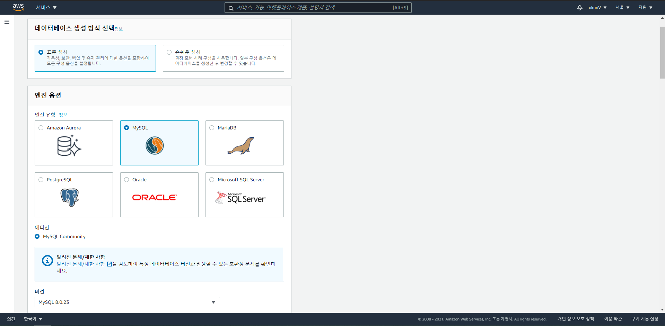The height and width of the screenshot is (326, 665).
Task: Expand the 서비스 menu
Action: click(46, 7)
